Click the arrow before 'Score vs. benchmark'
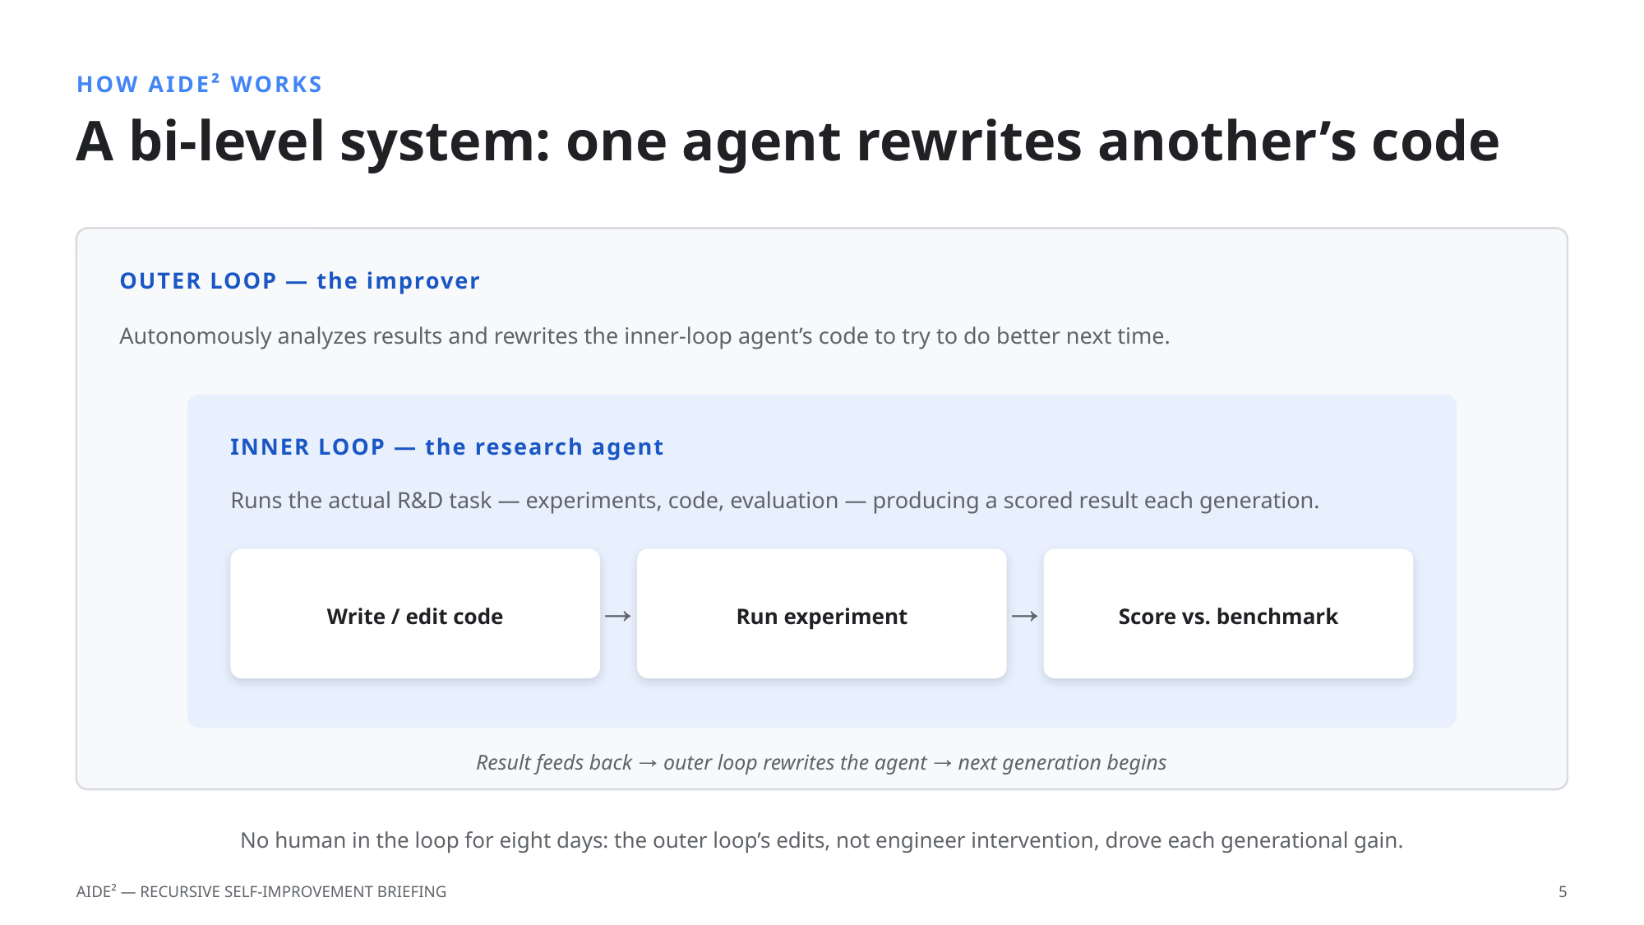Image resolution: width=1644 pixels, height=925 pixels. tap(1025, 616)
